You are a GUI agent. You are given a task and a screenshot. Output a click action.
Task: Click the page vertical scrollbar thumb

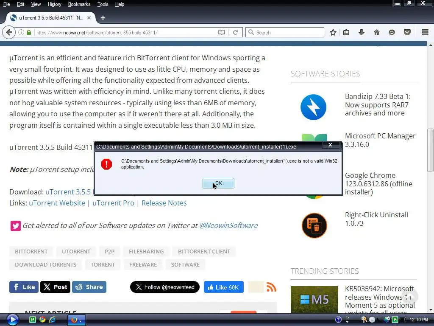[431, 150]
